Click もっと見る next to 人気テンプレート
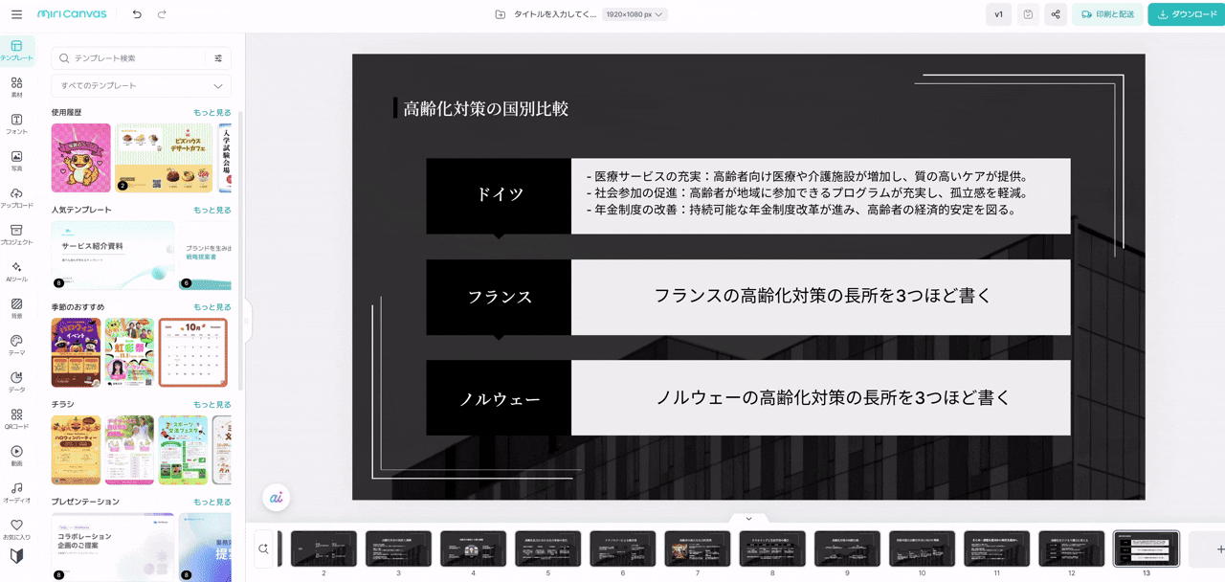1225x582 pixels. 212,210
